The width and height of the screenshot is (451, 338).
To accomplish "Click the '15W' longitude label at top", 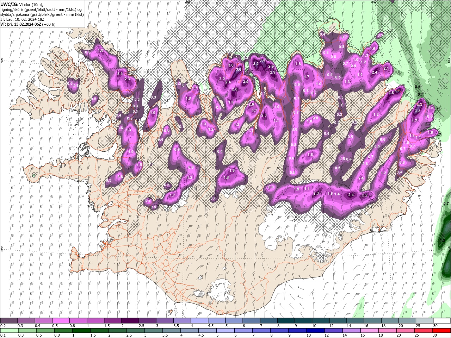I will tap(373, 2).
